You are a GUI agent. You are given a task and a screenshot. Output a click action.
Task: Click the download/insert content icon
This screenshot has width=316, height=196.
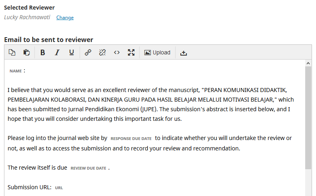point(184,52)
